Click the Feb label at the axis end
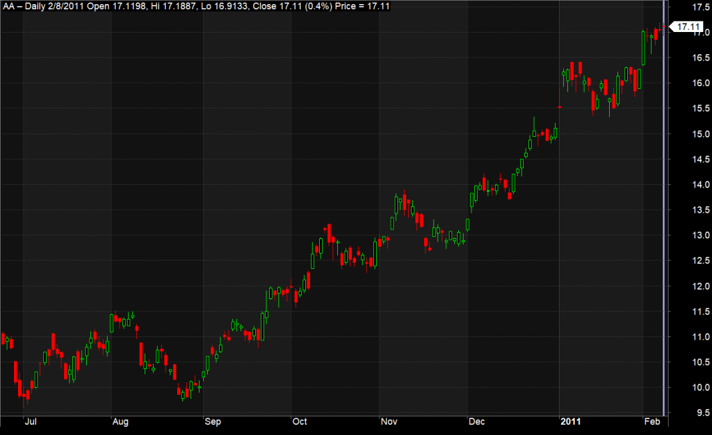Viewport: 712px width, 435px height. click(x=652, y=421)
